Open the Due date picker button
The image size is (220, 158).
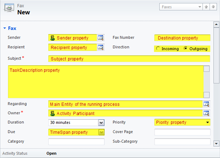[102, 132]
